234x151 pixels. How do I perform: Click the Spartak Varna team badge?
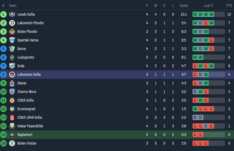point(12,40)
